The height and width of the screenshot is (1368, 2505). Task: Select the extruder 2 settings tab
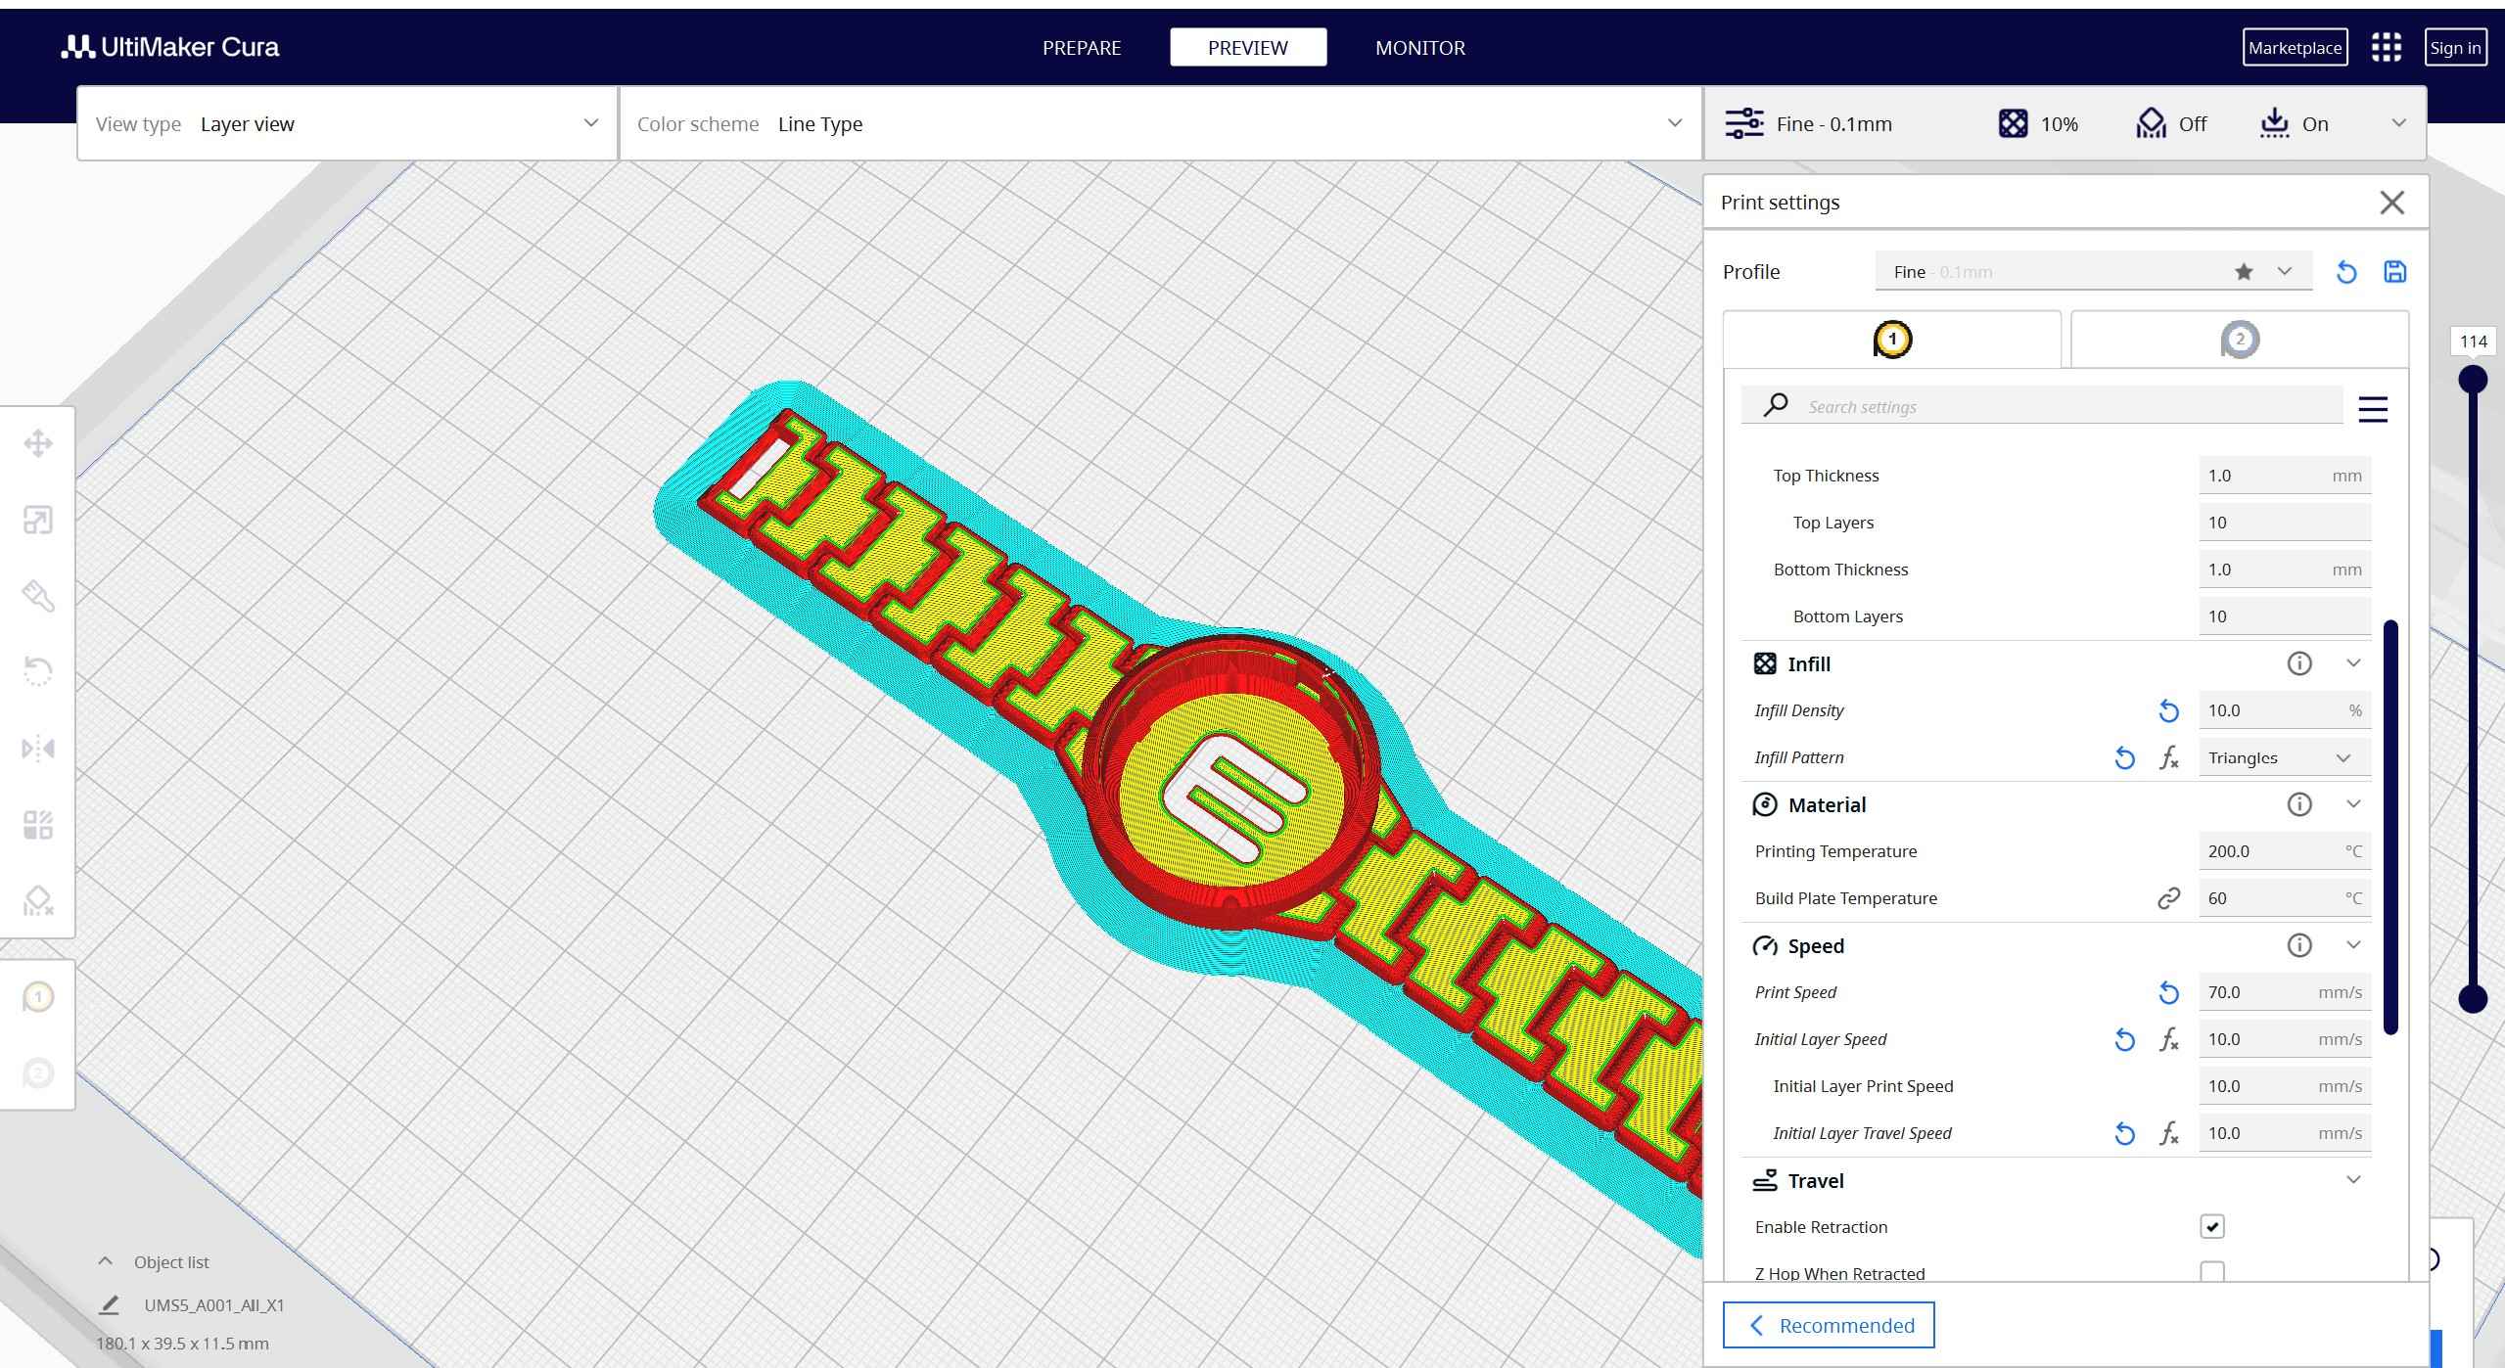[x=2240, y=340]
